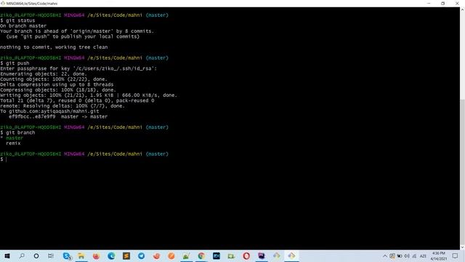Image resolution: width=465 pixels, height=262 pixels.
Task: Click "Your branch is ahead of 'origin/master'" line
Action: coord(77,31)
